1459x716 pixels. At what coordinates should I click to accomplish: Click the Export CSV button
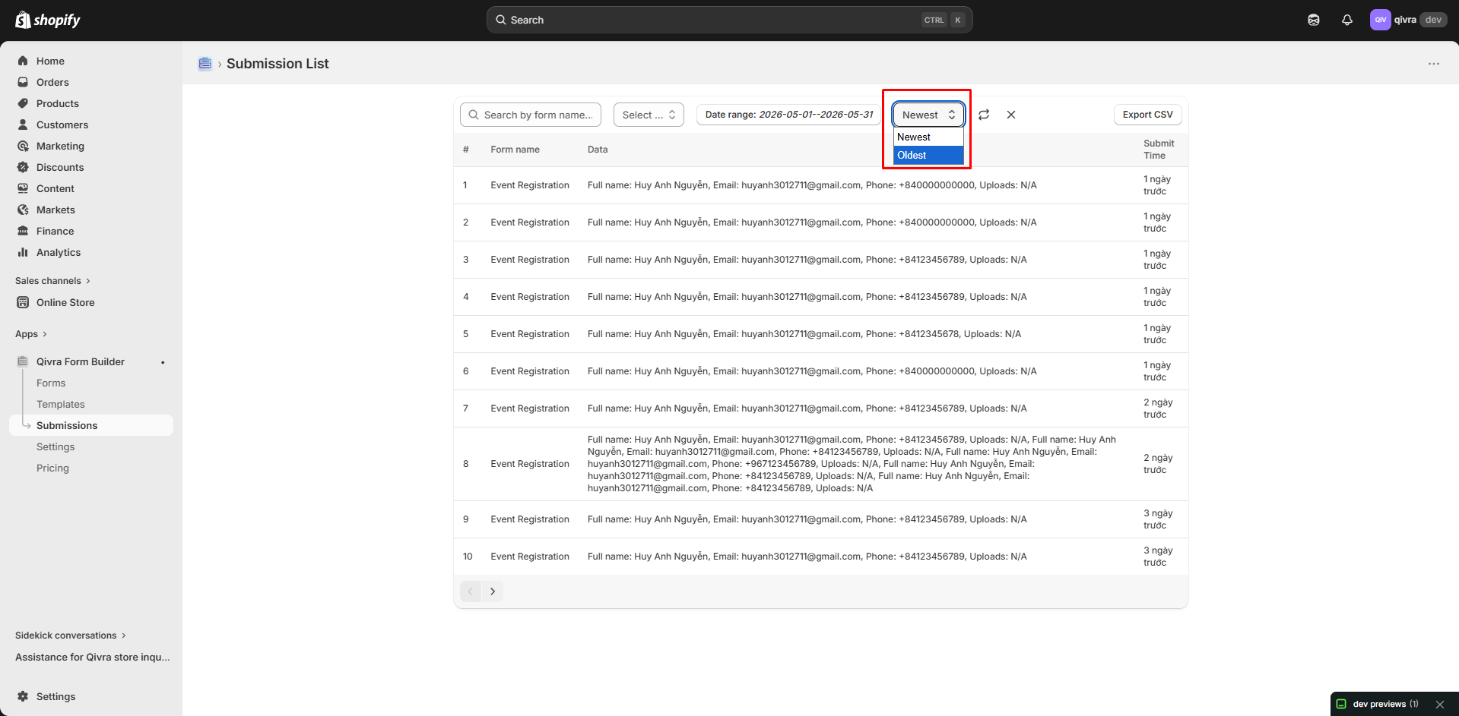tap(1147, 115)
